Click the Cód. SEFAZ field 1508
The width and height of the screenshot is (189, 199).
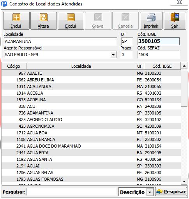pyautogui.click(x=158, y=55)
